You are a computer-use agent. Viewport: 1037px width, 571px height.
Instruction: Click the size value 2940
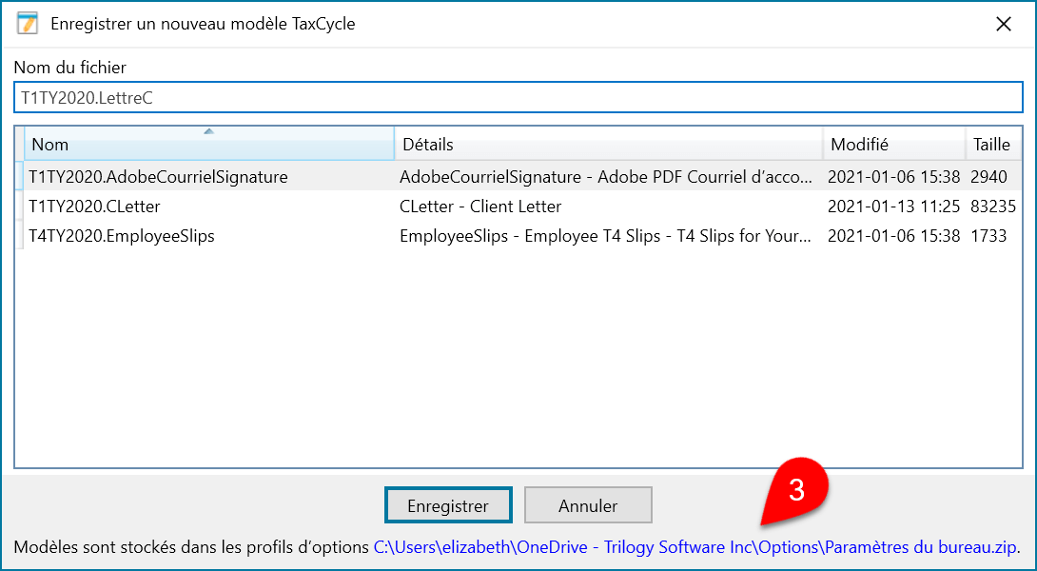(988, 177)
